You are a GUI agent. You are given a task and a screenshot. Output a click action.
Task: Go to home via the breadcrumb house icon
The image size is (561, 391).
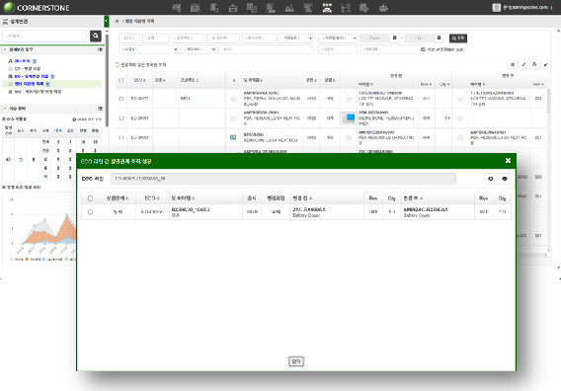(117, 22)
